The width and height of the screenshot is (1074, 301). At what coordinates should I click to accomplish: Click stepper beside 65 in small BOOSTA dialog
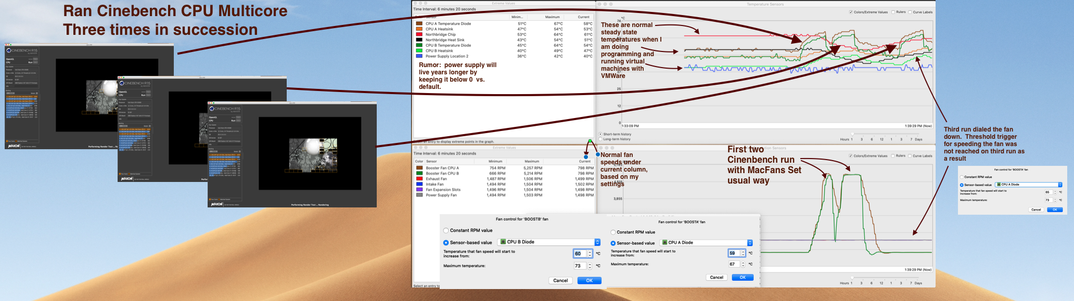pos(1055,192)
